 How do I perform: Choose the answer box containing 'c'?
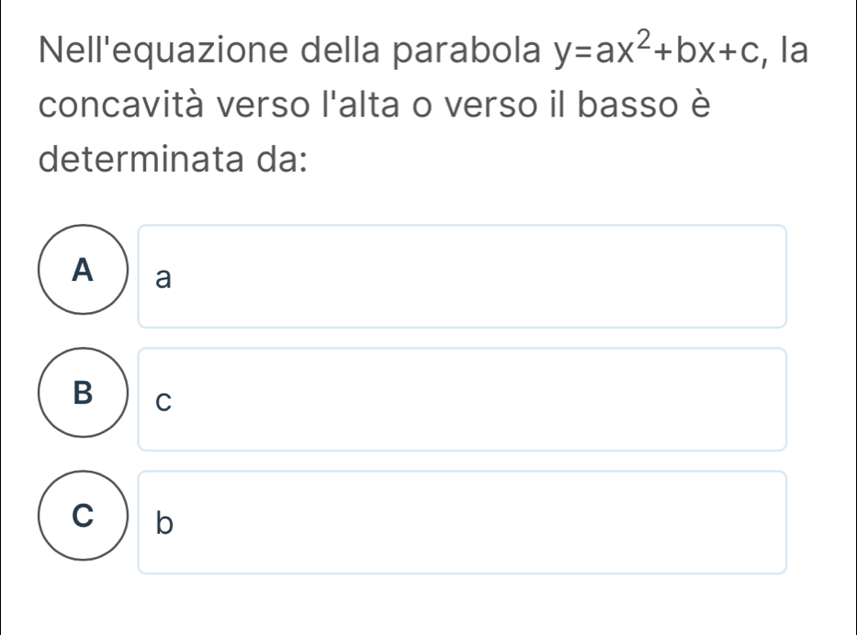pos(462,399)
